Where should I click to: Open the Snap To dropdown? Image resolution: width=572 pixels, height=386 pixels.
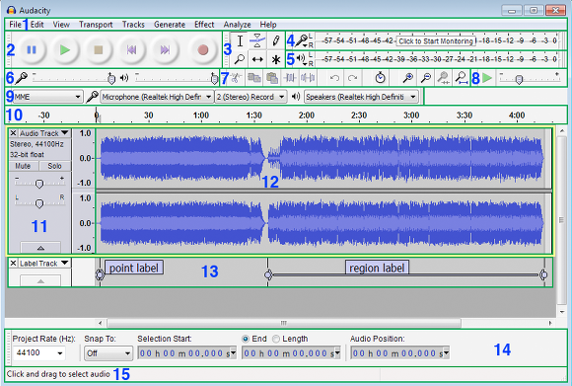108,353
